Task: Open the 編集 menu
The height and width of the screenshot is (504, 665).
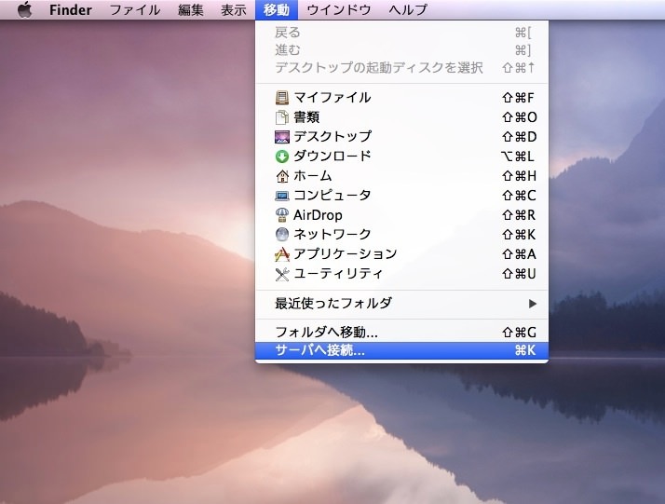Action: pos(191,9)
